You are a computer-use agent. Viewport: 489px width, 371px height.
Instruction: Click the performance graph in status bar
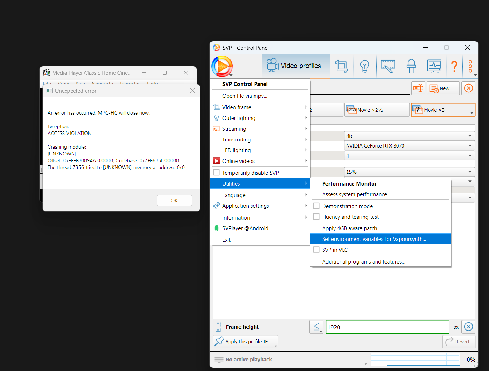click(415, 359)
